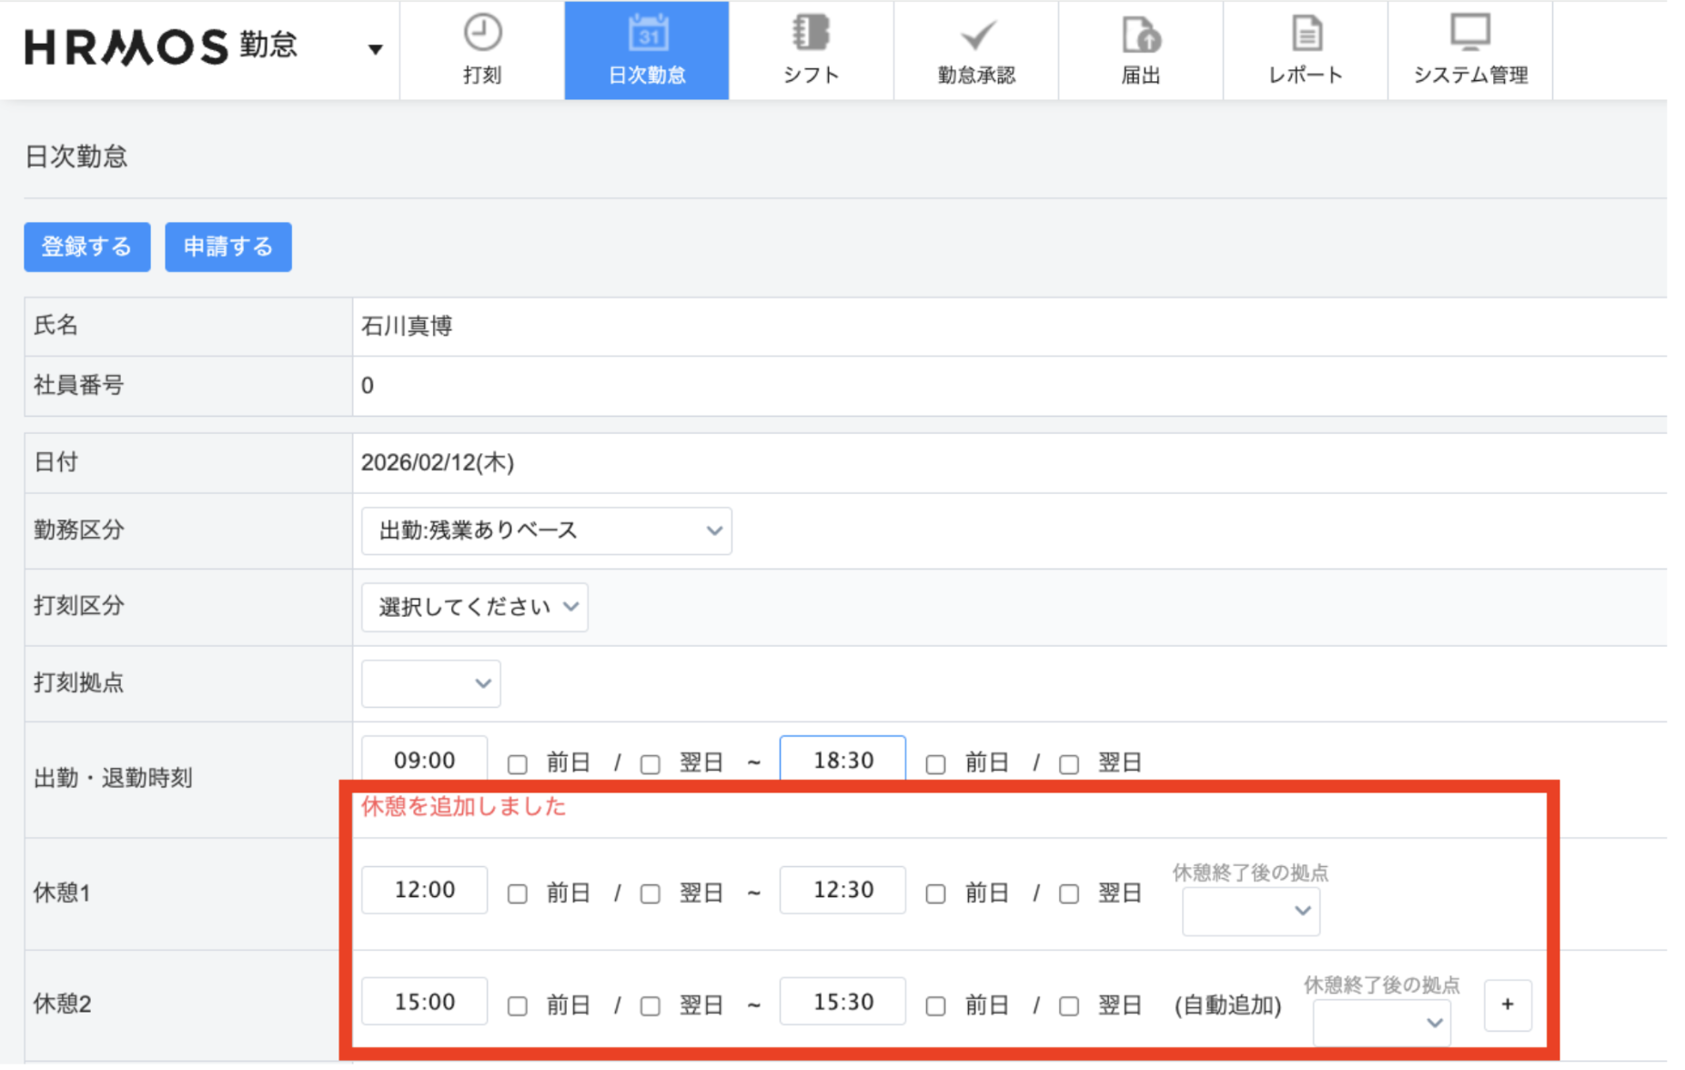
Task: Expand the 打刻区分 選択してください dropdown
Action: (474, 607)
